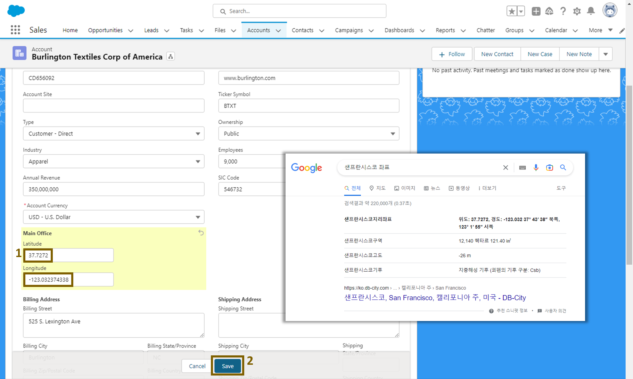Image resolution: width=633 pixels, height=379 pixels.
Task: Expand the Tasks tab chevron
Action: click(x=201, y=31)
